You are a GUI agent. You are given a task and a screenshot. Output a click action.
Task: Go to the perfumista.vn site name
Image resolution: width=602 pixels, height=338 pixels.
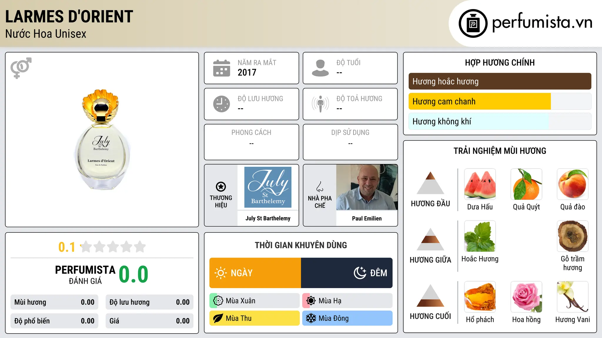pyautogui.click(x=542, y=22)
